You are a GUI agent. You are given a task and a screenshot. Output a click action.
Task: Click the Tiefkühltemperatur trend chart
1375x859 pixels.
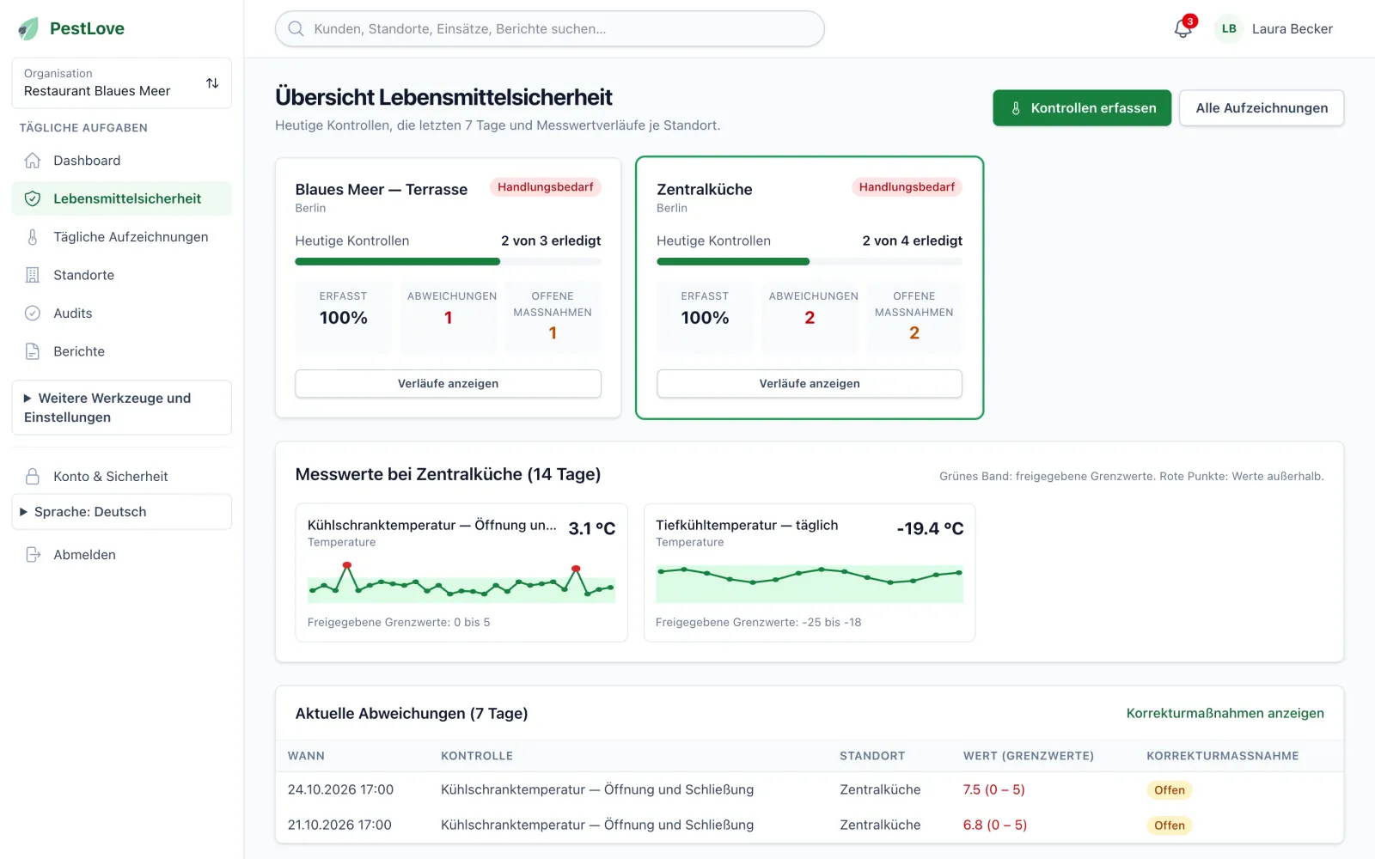coord(809,582)
